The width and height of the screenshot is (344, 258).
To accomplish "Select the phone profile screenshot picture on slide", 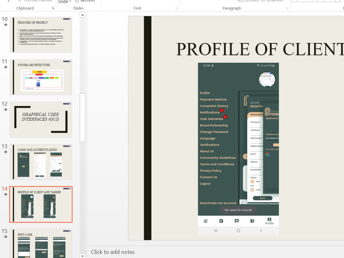I will [x=238, y=149].
